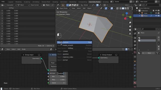
Task: Open the Object Data (mesh) properties tab
Action: tap(135, 79)
